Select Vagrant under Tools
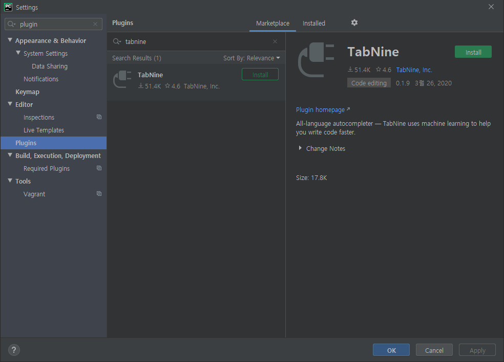The width and height of the screenshot is (504, 362). (34, 194)
